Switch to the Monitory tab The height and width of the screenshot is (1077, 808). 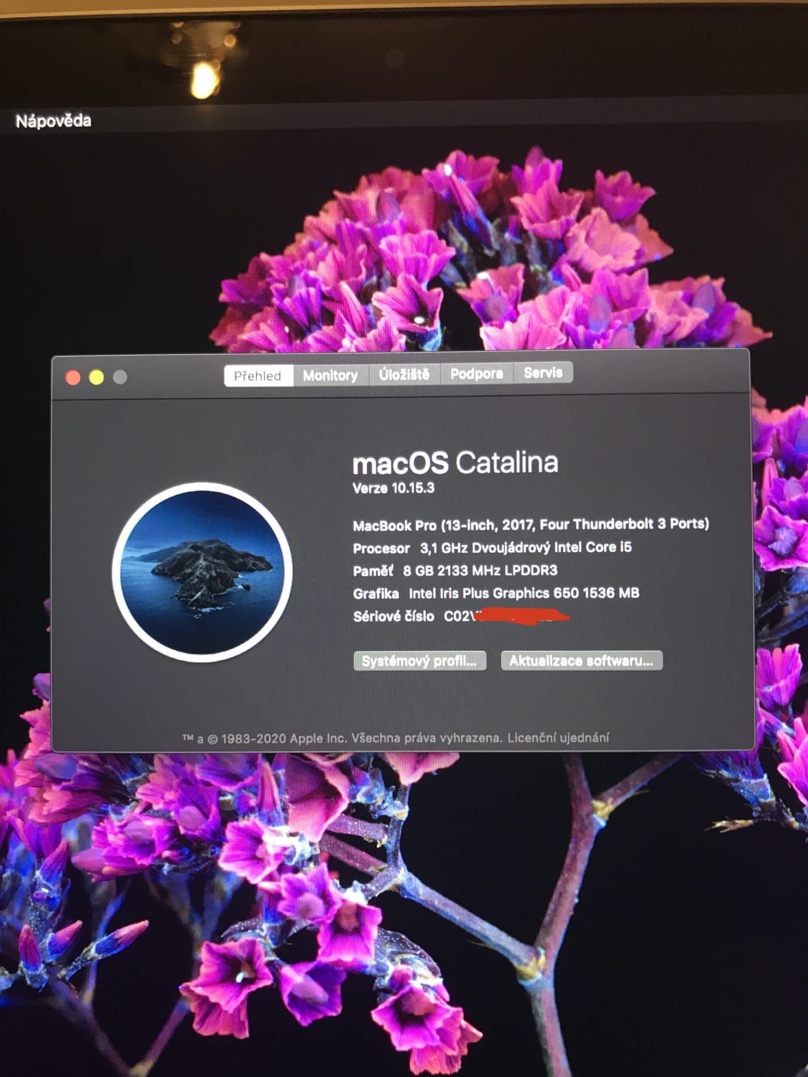point(330,375)
